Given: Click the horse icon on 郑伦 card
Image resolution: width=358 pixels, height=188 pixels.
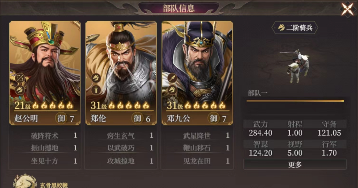Looking at the screenshot, I should (x=96, y=78).
